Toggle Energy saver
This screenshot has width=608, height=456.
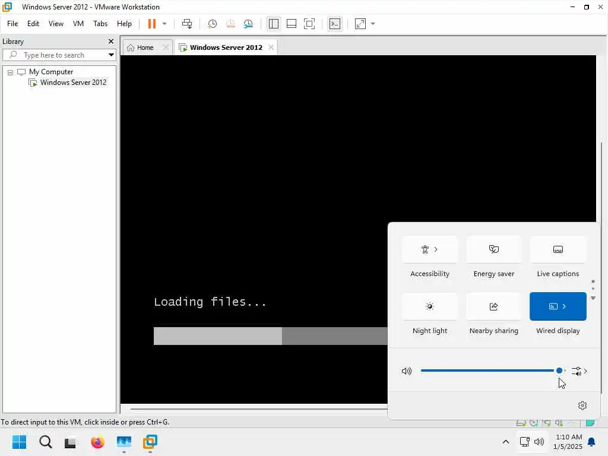[x=493, y=249]
